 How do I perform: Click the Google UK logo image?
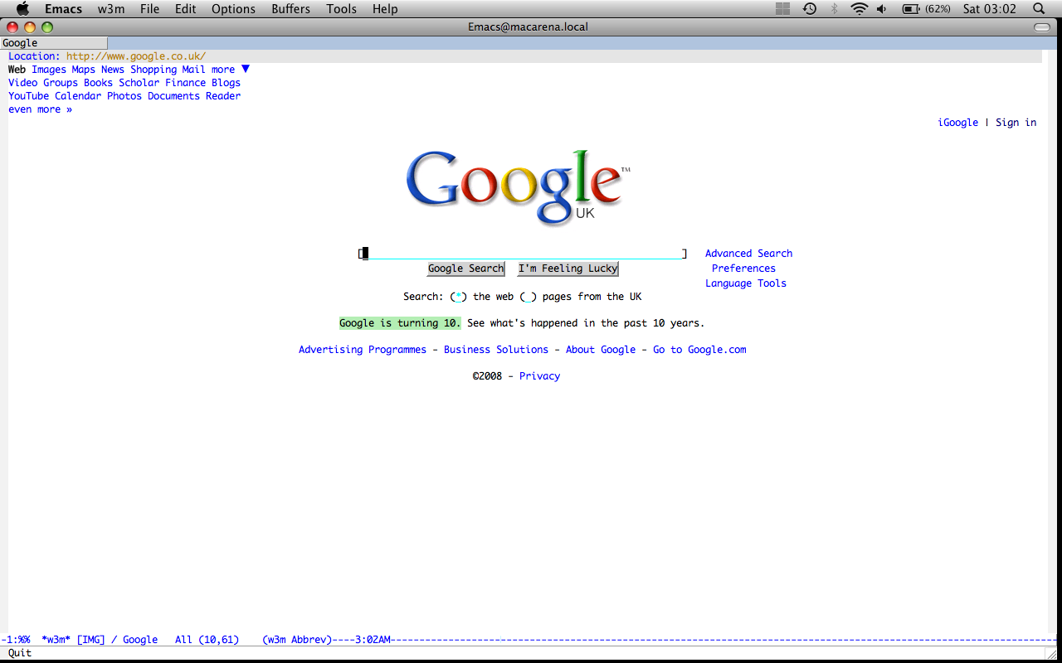pyautogui.click(x=519, y=187)
